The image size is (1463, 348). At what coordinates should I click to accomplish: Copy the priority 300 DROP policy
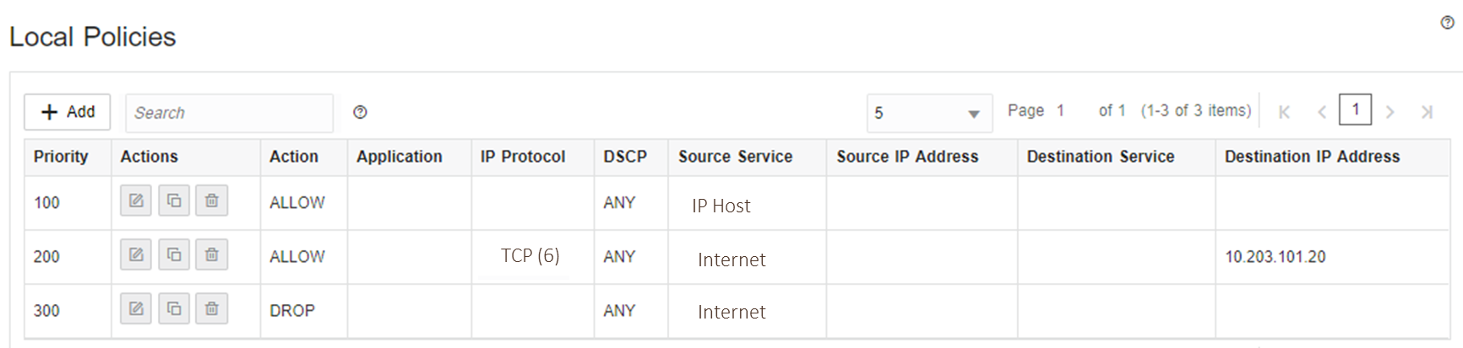click(x=174, y=309)
